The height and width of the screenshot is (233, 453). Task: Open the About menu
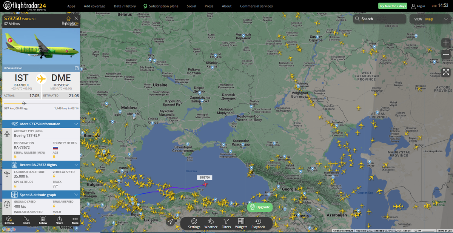click(226, 6)
